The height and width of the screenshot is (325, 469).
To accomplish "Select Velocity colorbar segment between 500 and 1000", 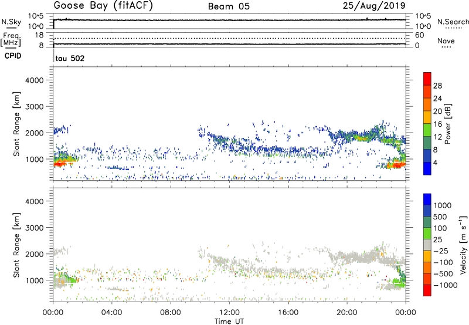I will click(427, 211).
